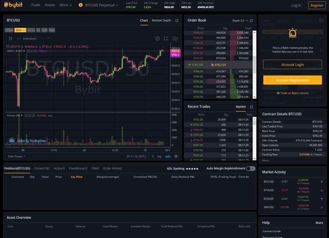Image resolution: width=329 pixels, height=238 pixels.
Task: Toggle Auto Margin Replenishment switch
Action: [x=251, y=168]
